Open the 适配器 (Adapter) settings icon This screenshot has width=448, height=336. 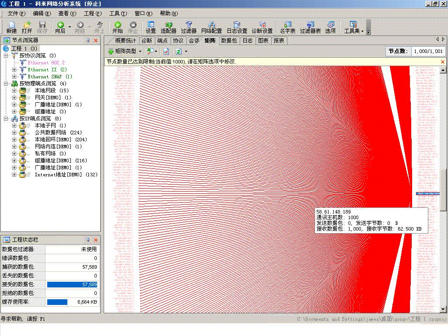click(x=168, y=27)
